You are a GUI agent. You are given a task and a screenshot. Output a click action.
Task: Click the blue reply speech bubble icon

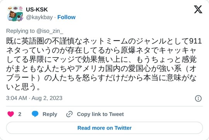(35, 114)
